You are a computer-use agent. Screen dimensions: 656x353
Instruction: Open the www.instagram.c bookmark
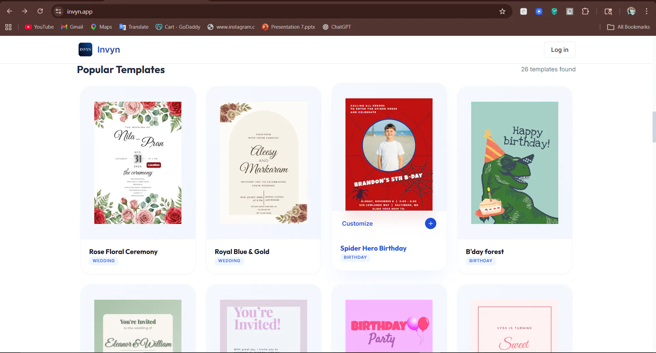tap(231, 27)
